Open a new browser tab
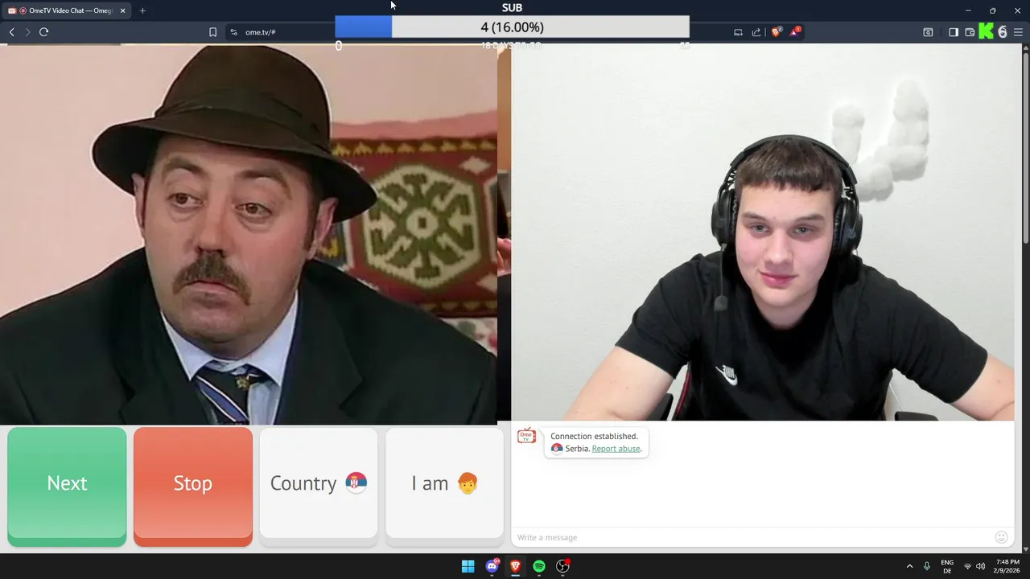The height and width of the screenshot is (579, 1030). 142,10
